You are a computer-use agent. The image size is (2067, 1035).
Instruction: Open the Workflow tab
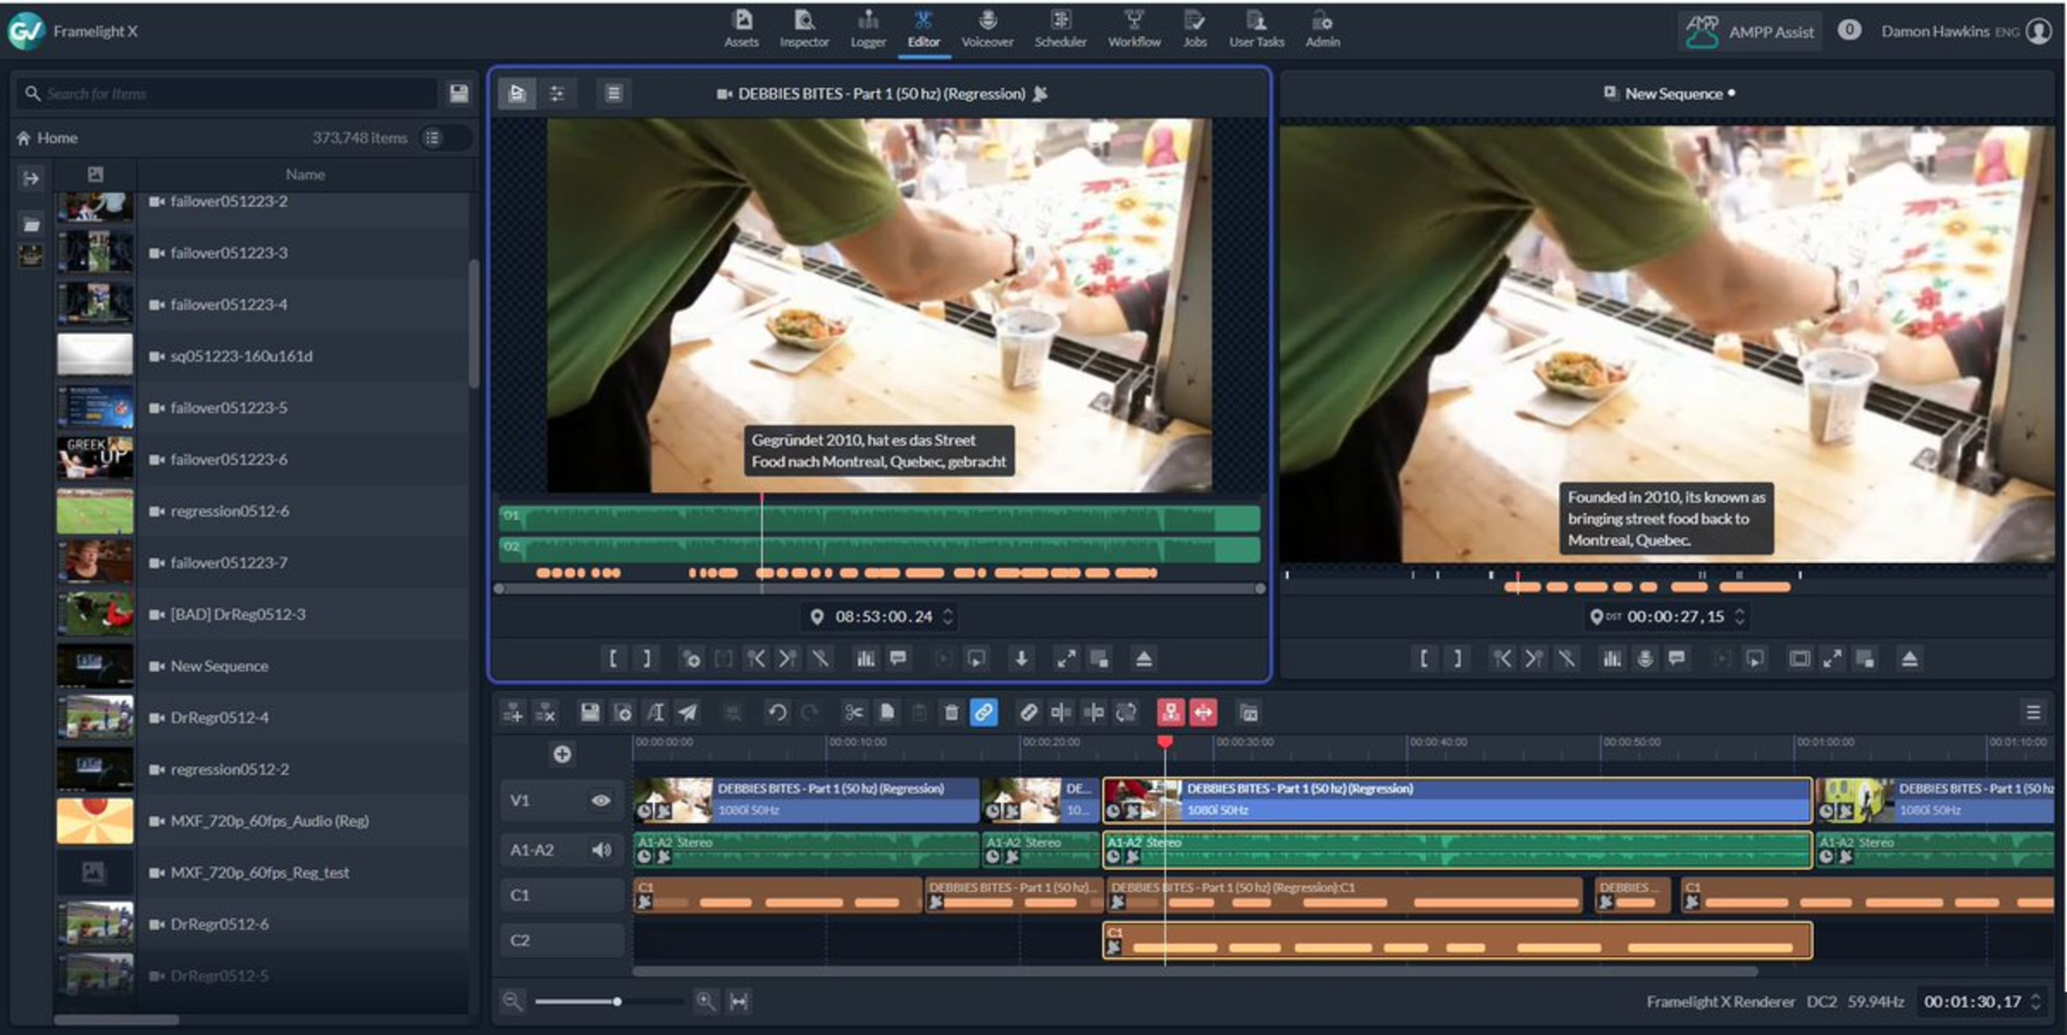click(1134, 30)
